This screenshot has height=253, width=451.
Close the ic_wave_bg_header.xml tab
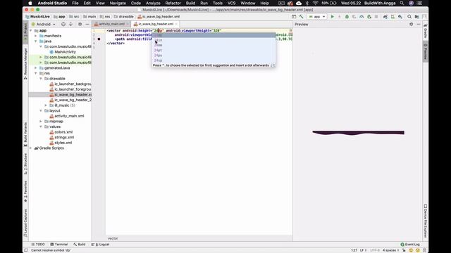tap(176, 24)
